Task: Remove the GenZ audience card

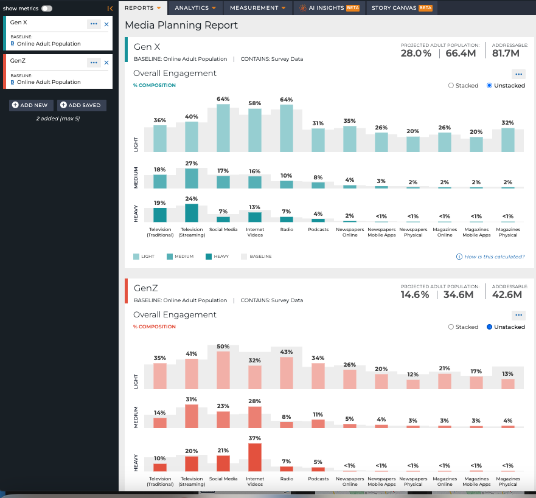Action: point(106,63)
